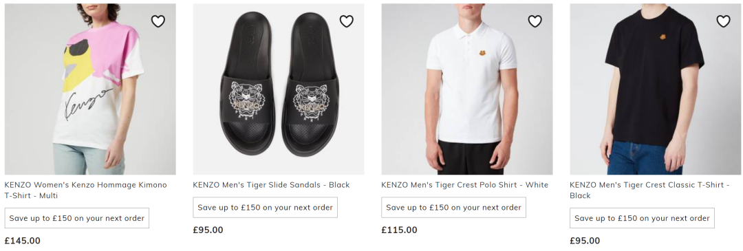Open the black Tiger slide sandals image
Screen dimensions: 743x251
click(x=279, y=89)
